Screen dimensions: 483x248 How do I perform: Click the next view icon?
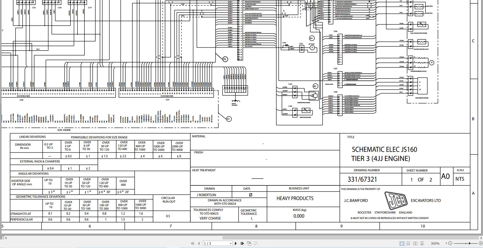click(x=256, y=243)
